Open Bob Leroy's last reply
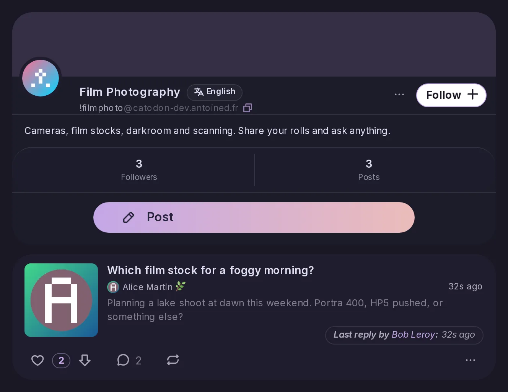 click(404, 335)
